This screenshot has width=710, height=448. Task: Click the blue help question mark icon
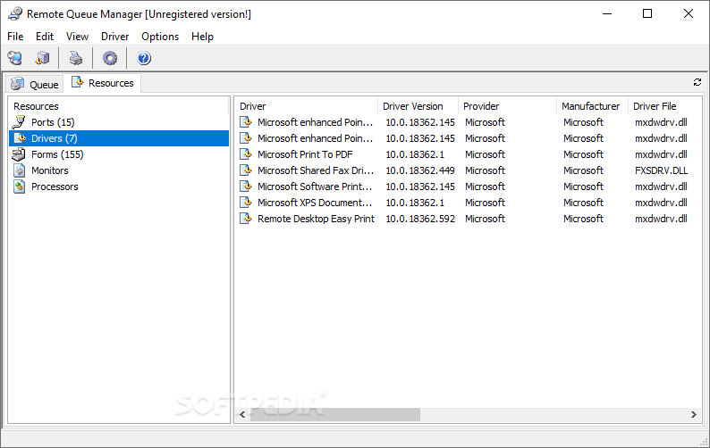pyautogui.click(x=144, y=58)
